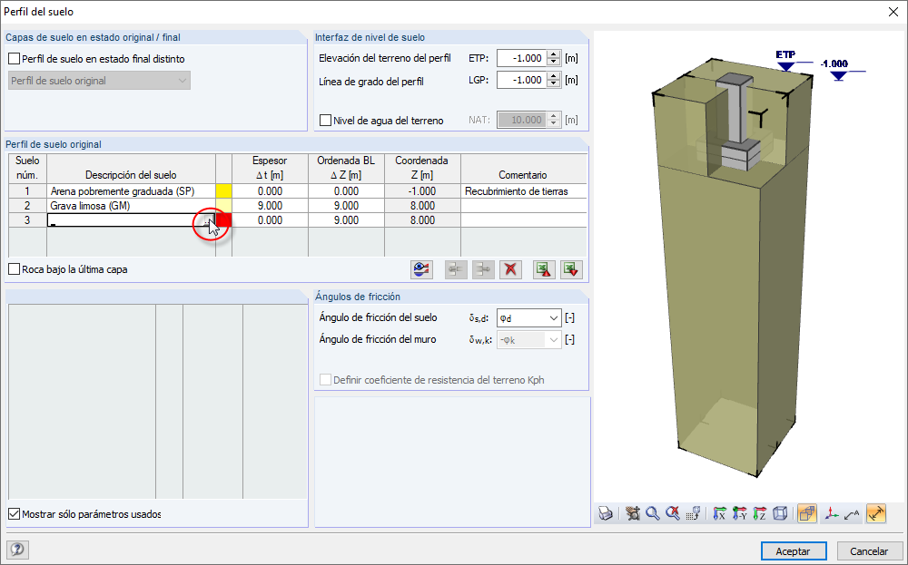
Task: Set view in Z direction
Action: click(x=760, y=513)
